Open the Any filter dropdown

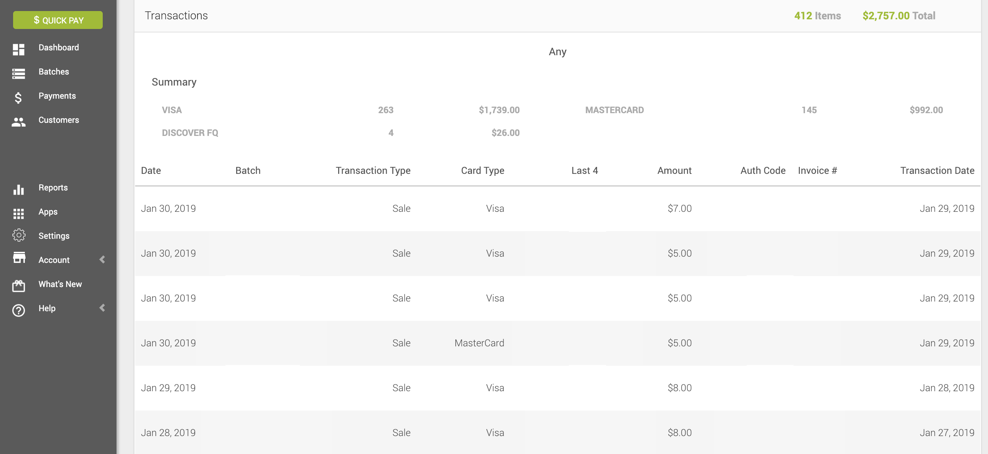pyautogui.click(x=557, y=52)
